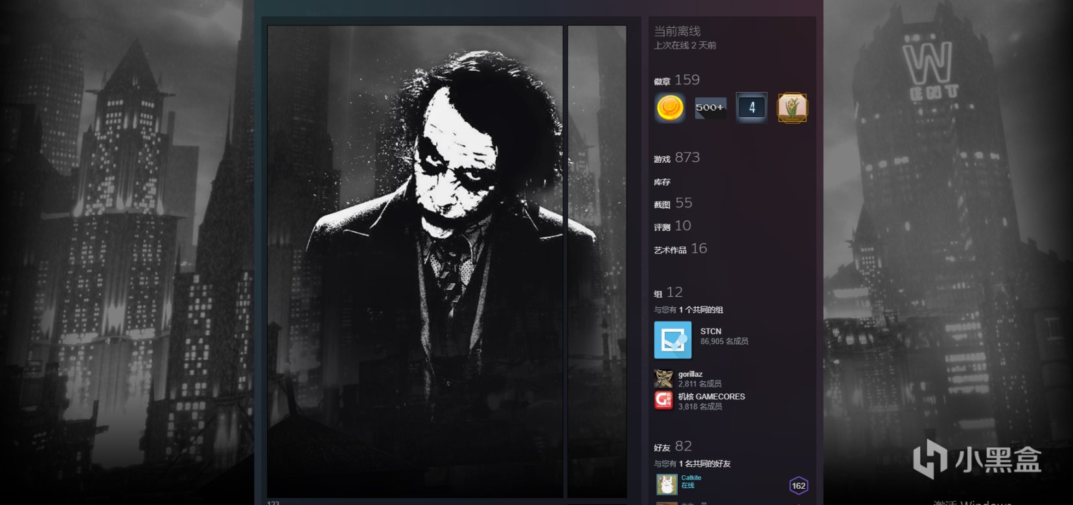Open the 500+ games collector badge
The width and height of the screenshot is (1073, 505).
[711, 108]
